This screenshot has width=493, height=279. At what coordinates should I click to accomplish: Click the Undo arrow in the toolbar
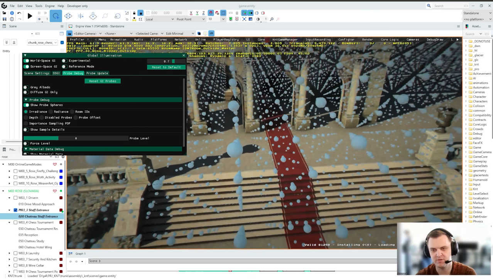(19, 13)
